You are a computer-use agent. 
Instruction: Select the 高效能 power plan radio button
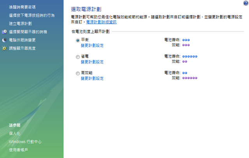click(78, 73)
